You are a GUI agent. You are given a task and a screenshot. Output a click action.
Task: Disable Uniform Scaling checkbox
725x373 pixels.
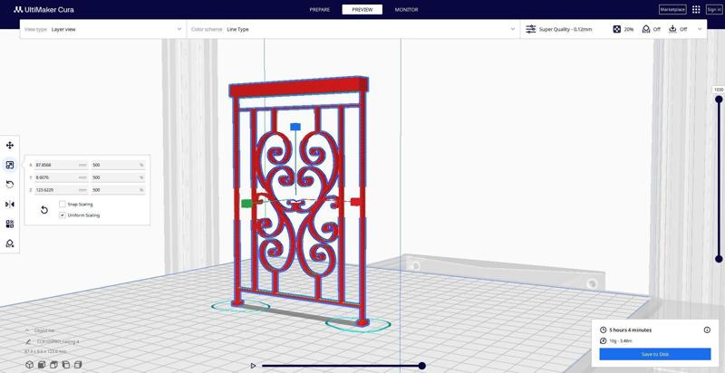pyautogui.click(x=63, y=215)
